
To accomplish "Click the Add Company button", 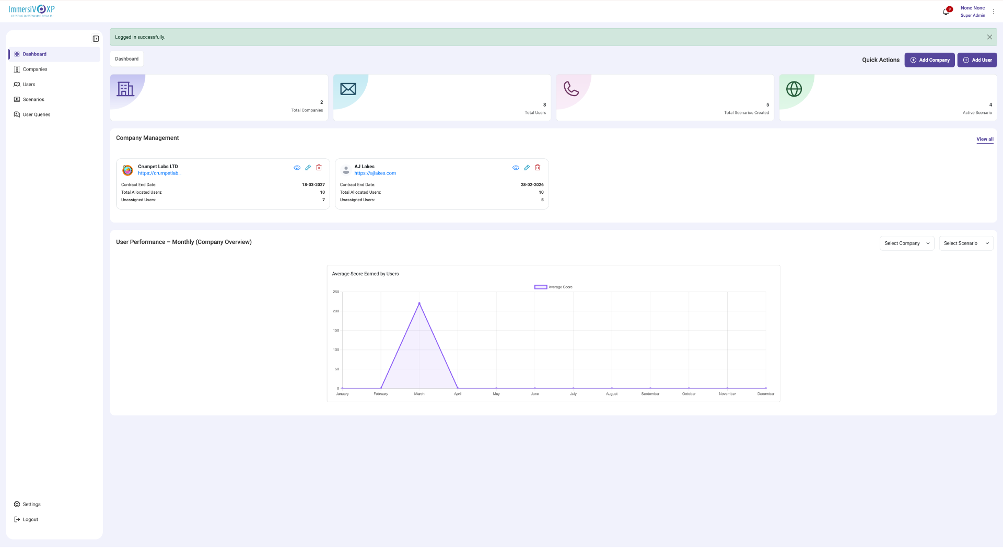I will [930, 60].
